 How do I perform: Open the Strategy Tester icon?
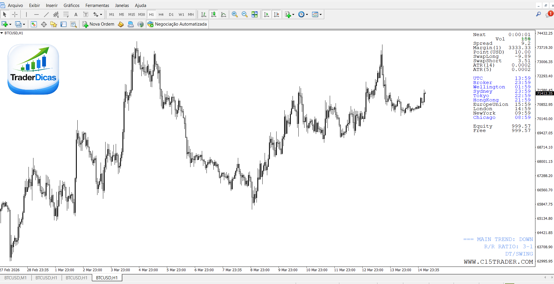pyautogui.click(x=74, y=24)
